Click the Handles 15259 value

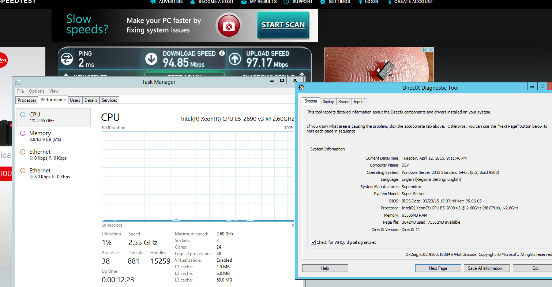coord(161,261)
